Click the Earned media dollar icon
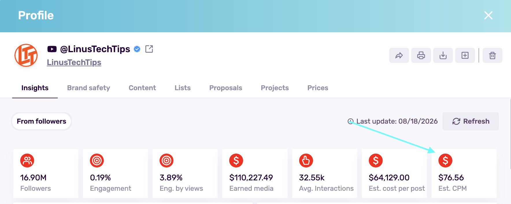 (x=236, y=160)
